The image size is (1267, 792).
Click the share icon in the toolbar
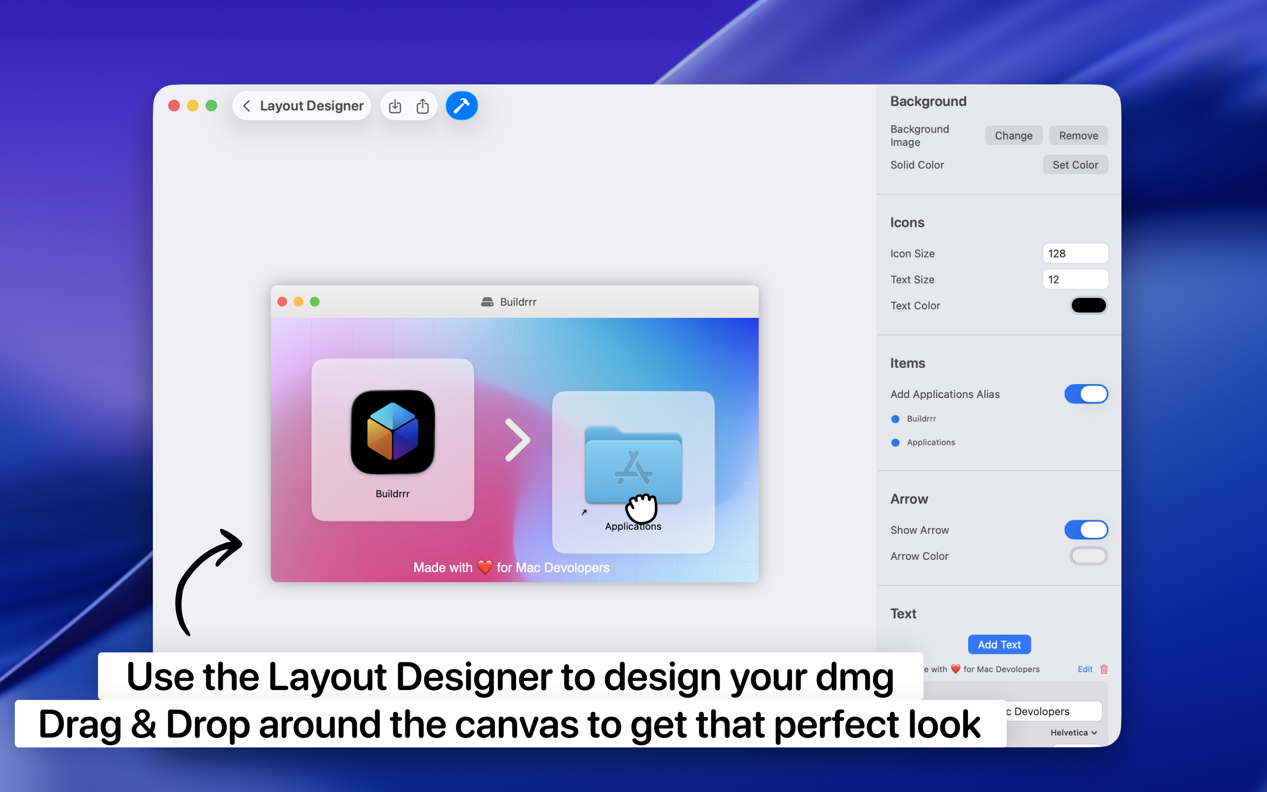coord(423,105)
